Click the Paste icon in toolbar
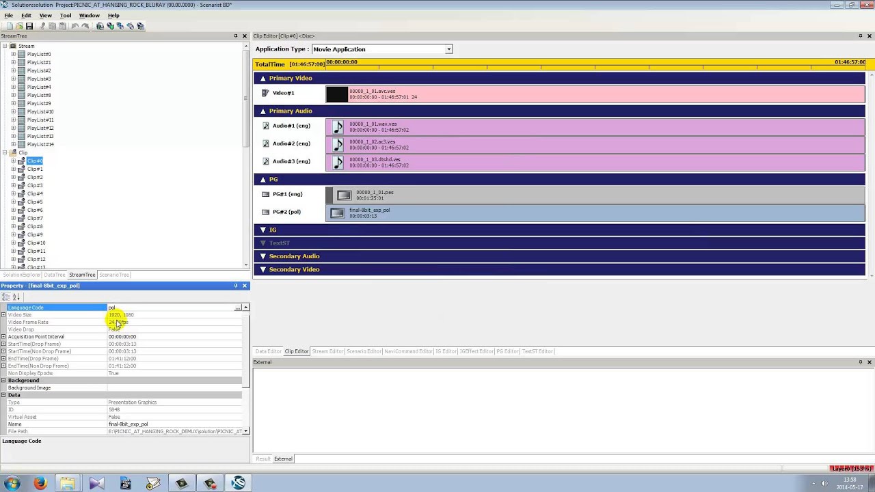The height and width of the screenshot is (492, 875). click(x=63, y=26)
